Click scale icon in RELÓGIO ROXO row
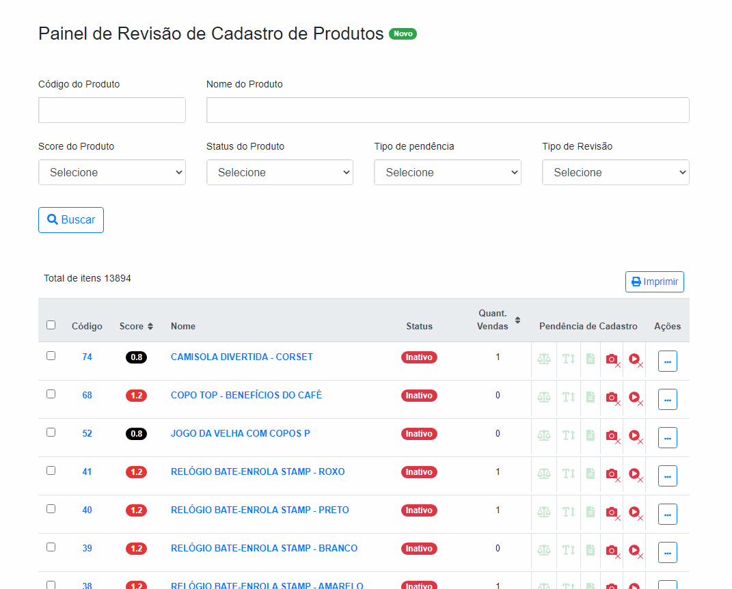This screenshot has height=589, width=732. click(x=544, y=474)
